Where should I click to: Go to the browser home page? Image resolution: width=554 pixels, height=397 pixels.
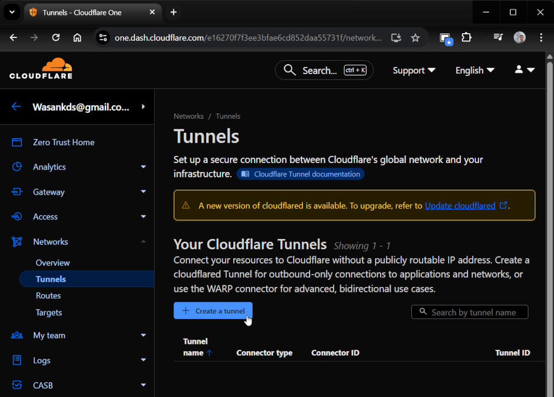click(78, 38)
